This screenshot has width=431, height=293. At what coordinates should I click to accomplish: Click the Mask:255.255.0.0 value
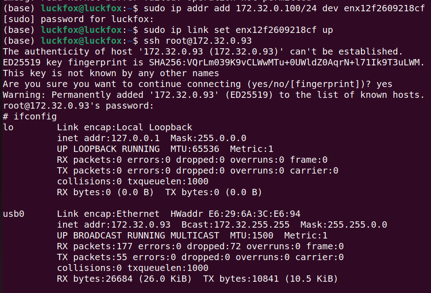pyautogui.click(x=344, y=224)
